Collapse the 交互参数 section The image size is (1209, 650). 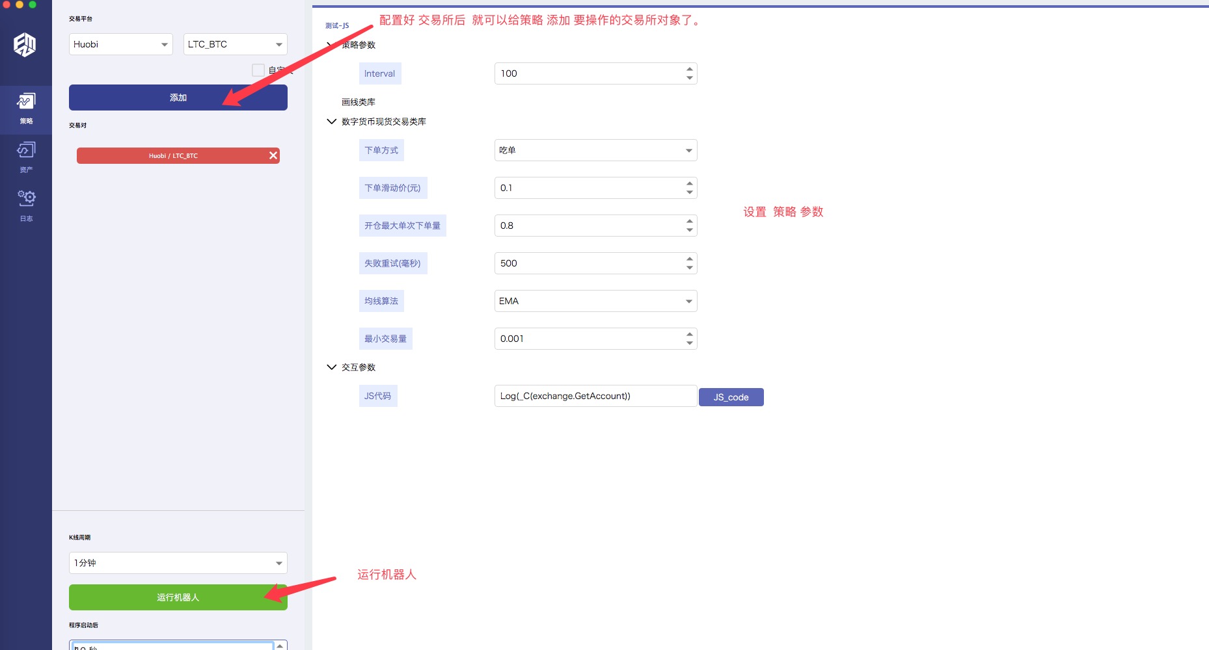[x=331, y=367]
